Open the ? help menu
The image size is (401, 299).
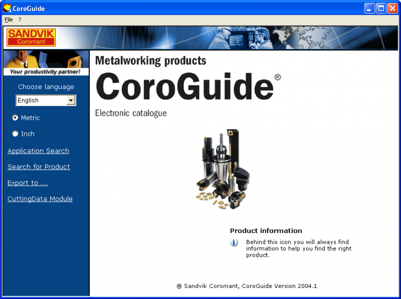click(x=20, y=20)
